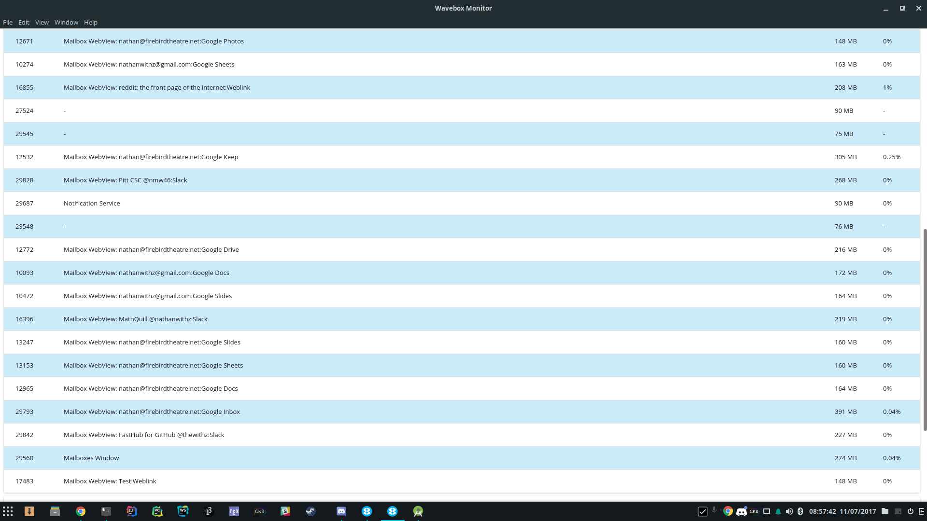Open the application launcher grid
The height and width of the screenshot is (521, 927).
tap(8, 511)
